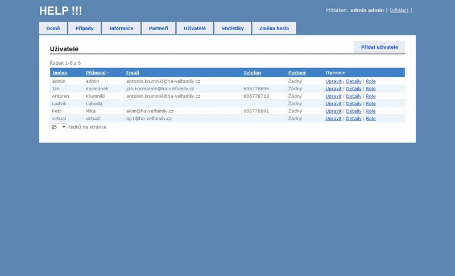Sort table by Jméno column
Viewport: 455px width, 276px height.
60,73
